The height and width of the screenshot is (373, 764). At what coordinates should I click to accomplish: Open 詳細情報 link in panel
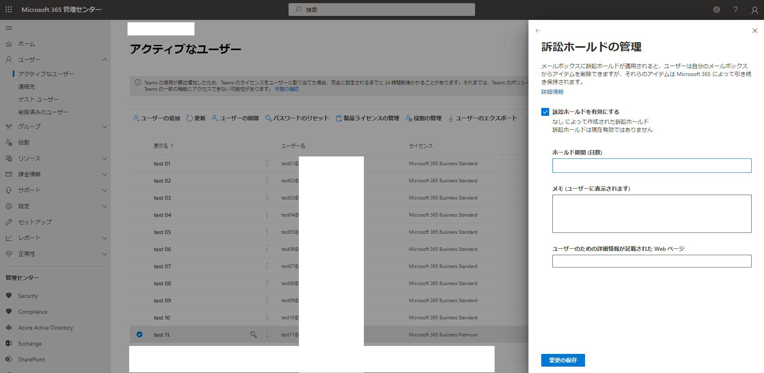click(x=552, y=92)
